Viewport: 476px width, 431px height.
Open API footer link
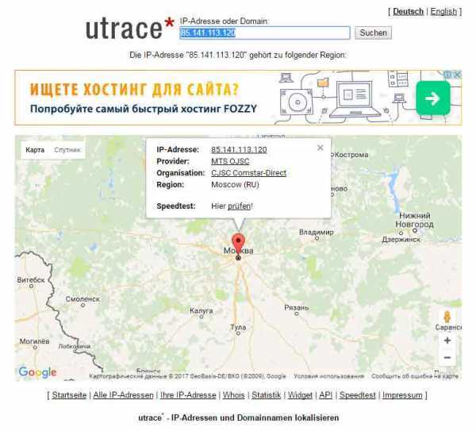326,394
